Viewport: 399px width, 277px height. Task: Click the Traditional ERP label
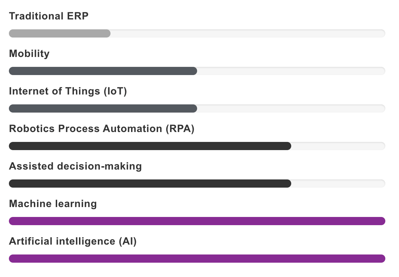pyautogui.click(x=49, y=16)
